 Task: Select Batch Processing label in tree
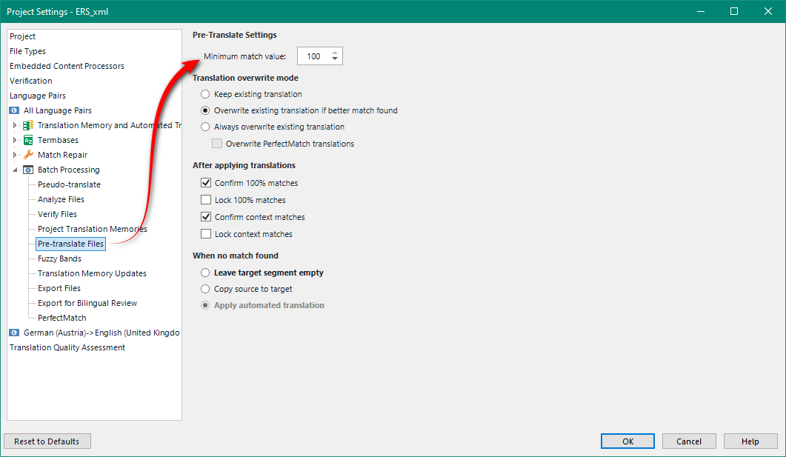(69, 170)
